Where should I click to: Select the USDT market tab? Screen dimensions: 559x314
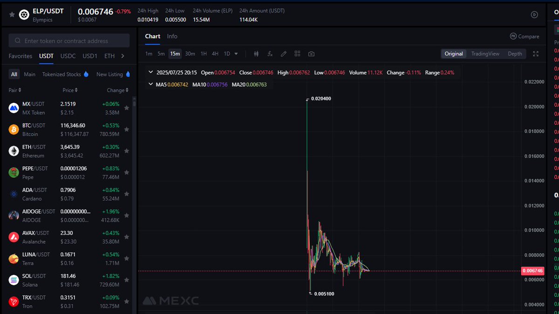[x=46, y=56]
